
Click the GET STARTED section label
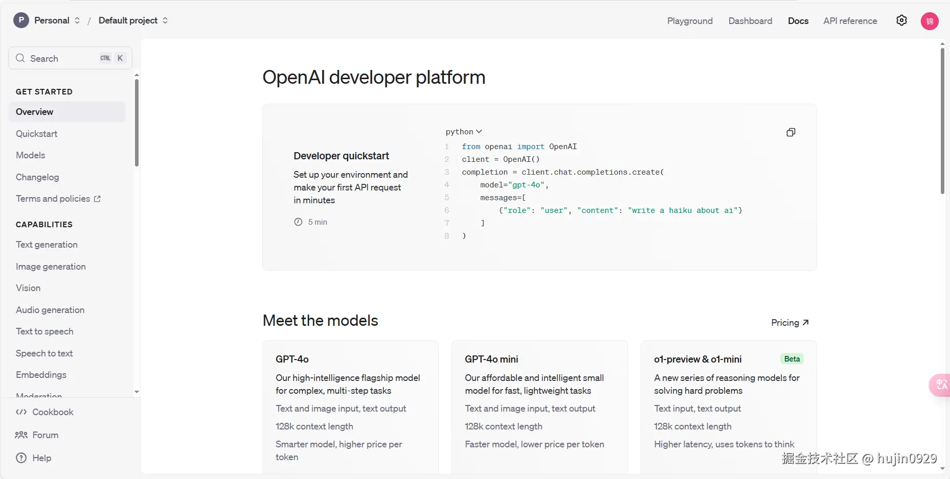click(44, 92)
